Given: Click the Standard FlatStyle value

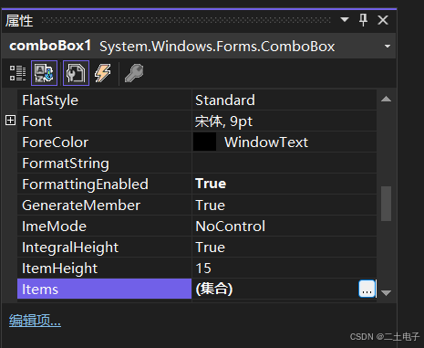Looking at the screenshot, I should pyautogui.click(x=225, y=100).
